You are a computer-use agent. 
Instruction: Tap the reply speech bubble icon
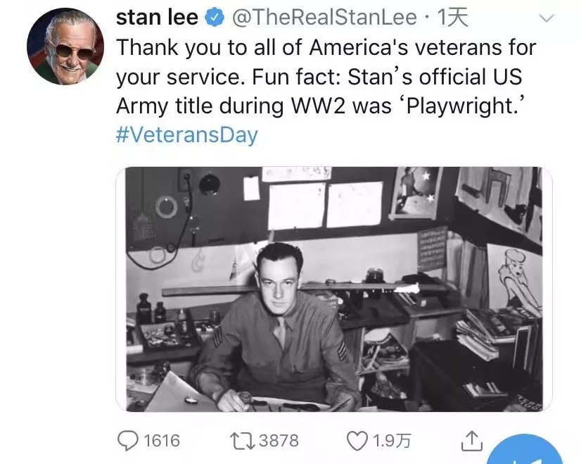[127, 441]
